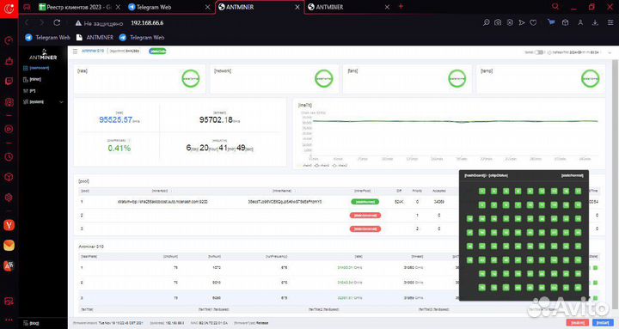Click the 95702.18 average hashrate value
Image resolution: width=619 pixels, height=329 pixels.
[x=216, y=119]
